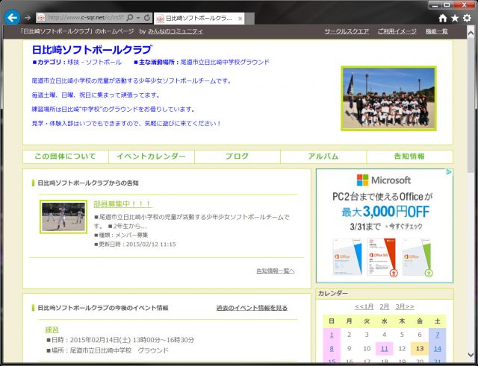Viewport: 478px width, 366px height.
Task: Open Favorites star icon
Action: pos(455,17)
